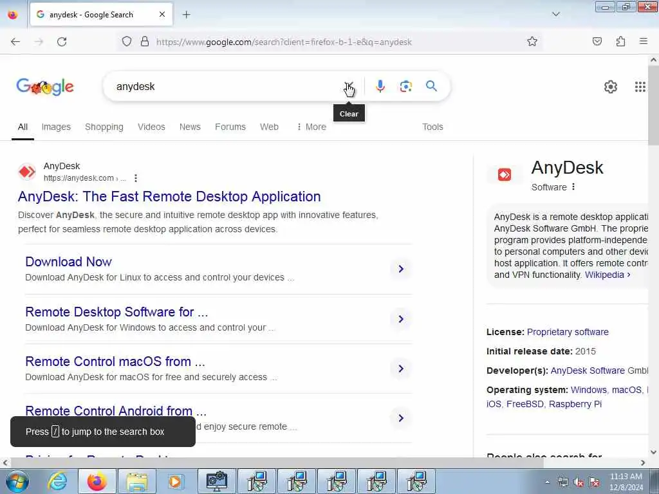Click the chevron beside Download Now
The width and height of the screenshot is (659, 494).
pos(401,269)
